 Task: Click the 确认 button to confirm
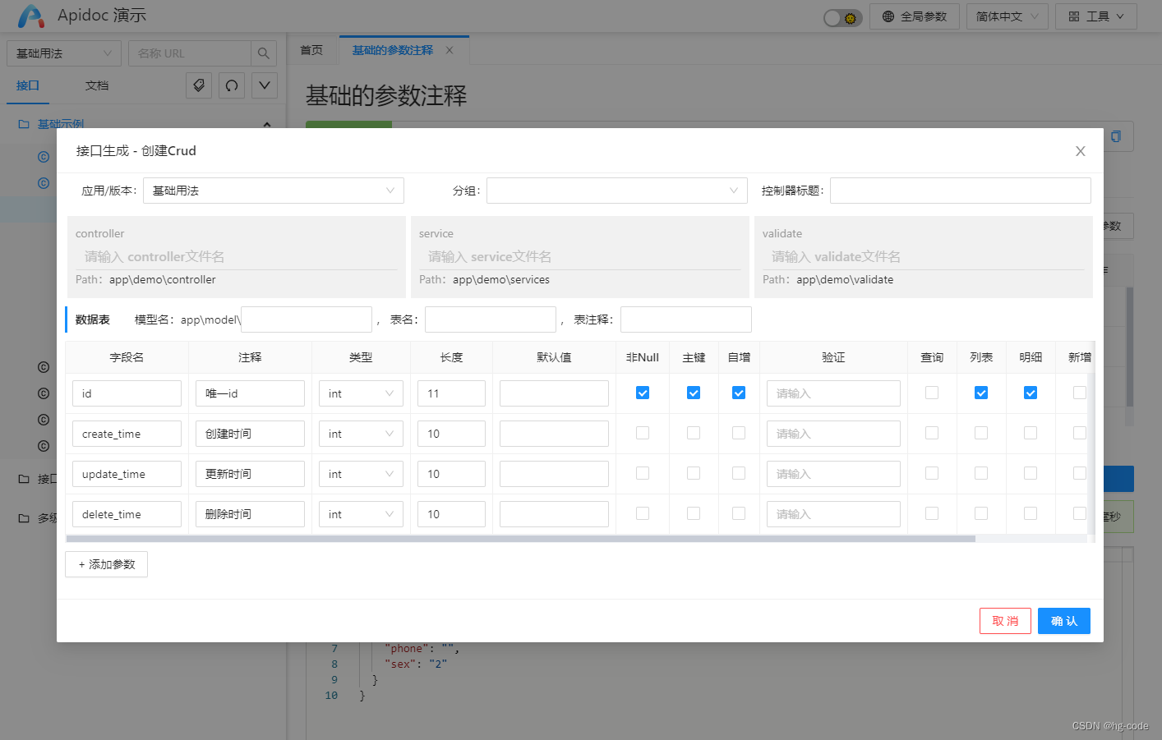[1063, 621]
